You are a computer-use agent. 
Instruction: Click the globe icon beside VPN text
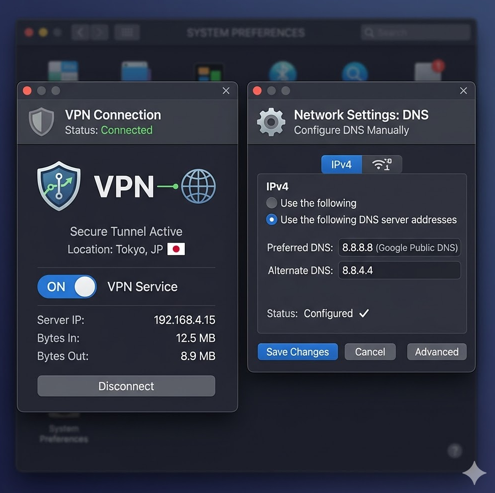click(x=198, y=186)
